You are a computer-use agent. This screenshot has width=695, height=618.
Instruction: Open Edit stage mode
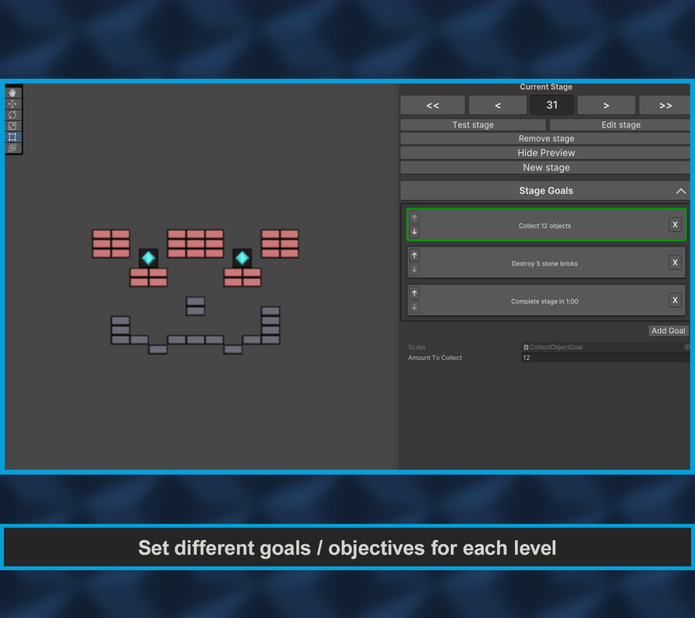tap(620, 124)
